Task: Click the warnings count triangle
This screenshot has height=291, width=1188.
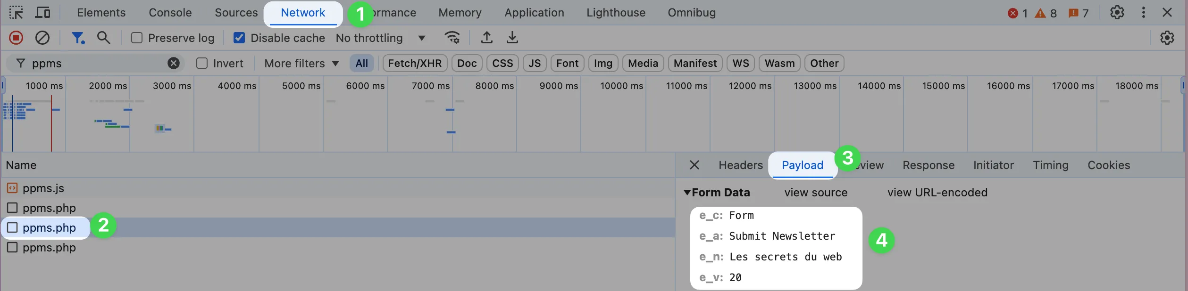Action: pyautogui.click(x=1046, y=13)
